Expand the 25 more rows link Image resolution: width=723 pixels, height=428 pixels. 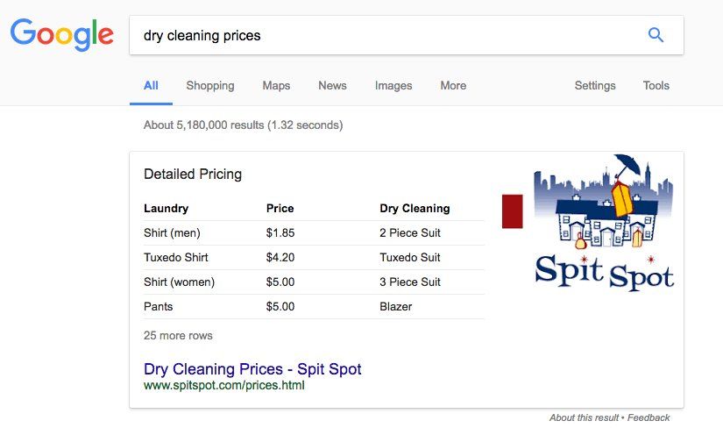pos(178,335)
